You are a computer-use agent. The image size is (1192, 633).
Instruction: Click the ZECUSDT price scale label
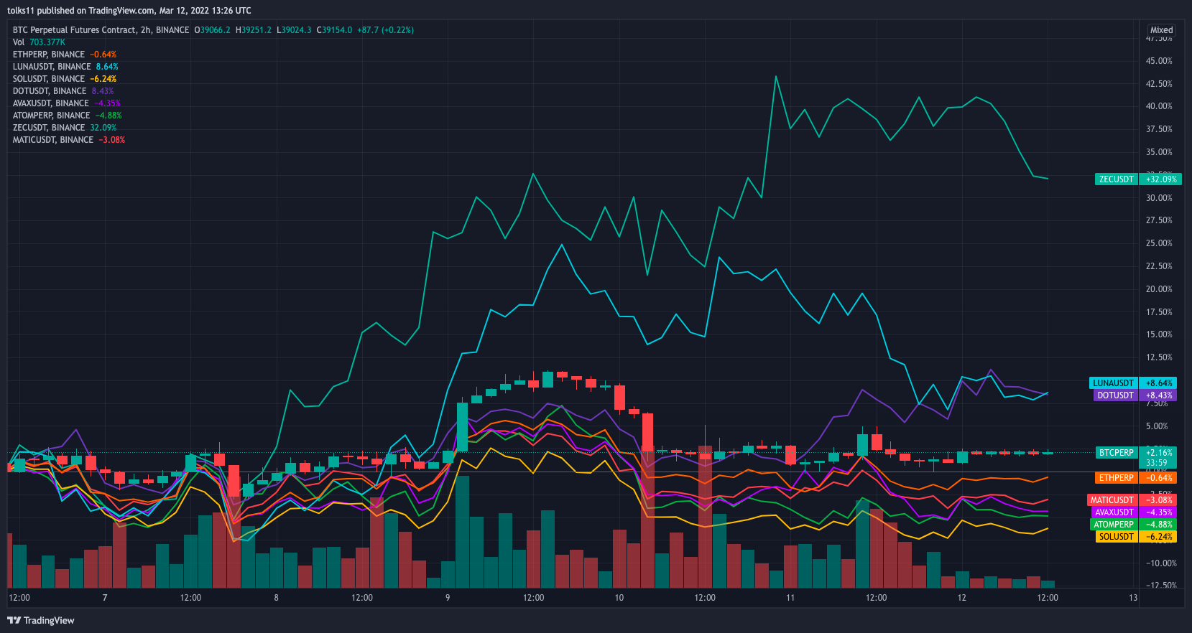click(1116, 179)
